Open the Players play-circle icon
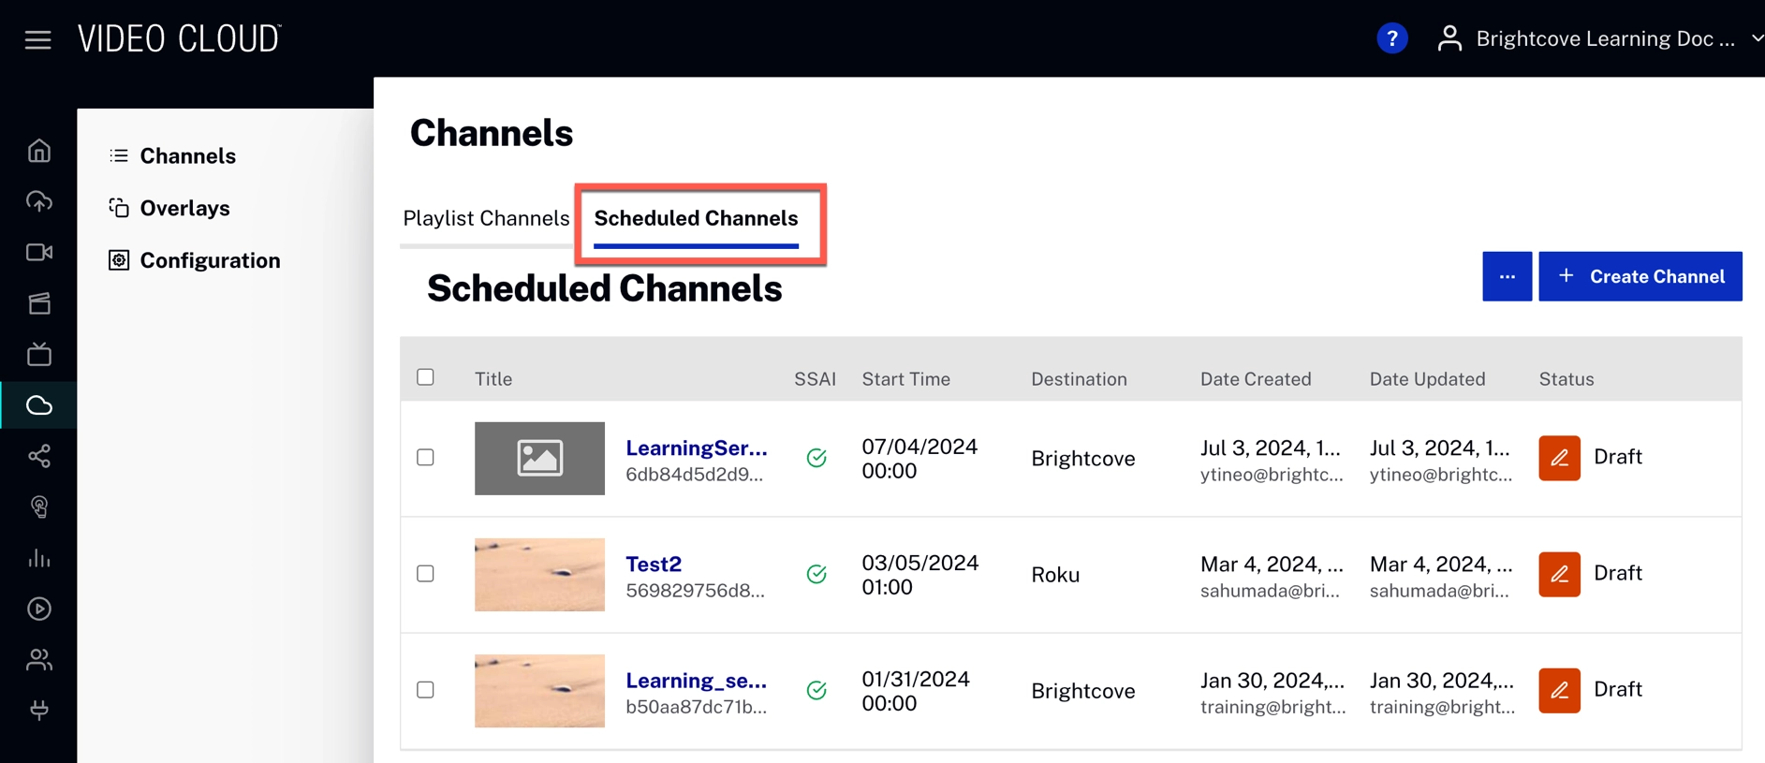 (x=39, y=609)
